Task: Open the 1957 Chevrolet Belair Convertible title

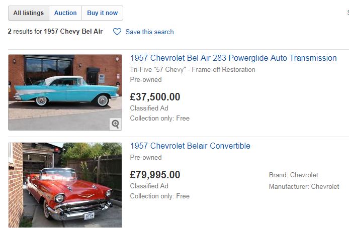Action: coord(190,146)
